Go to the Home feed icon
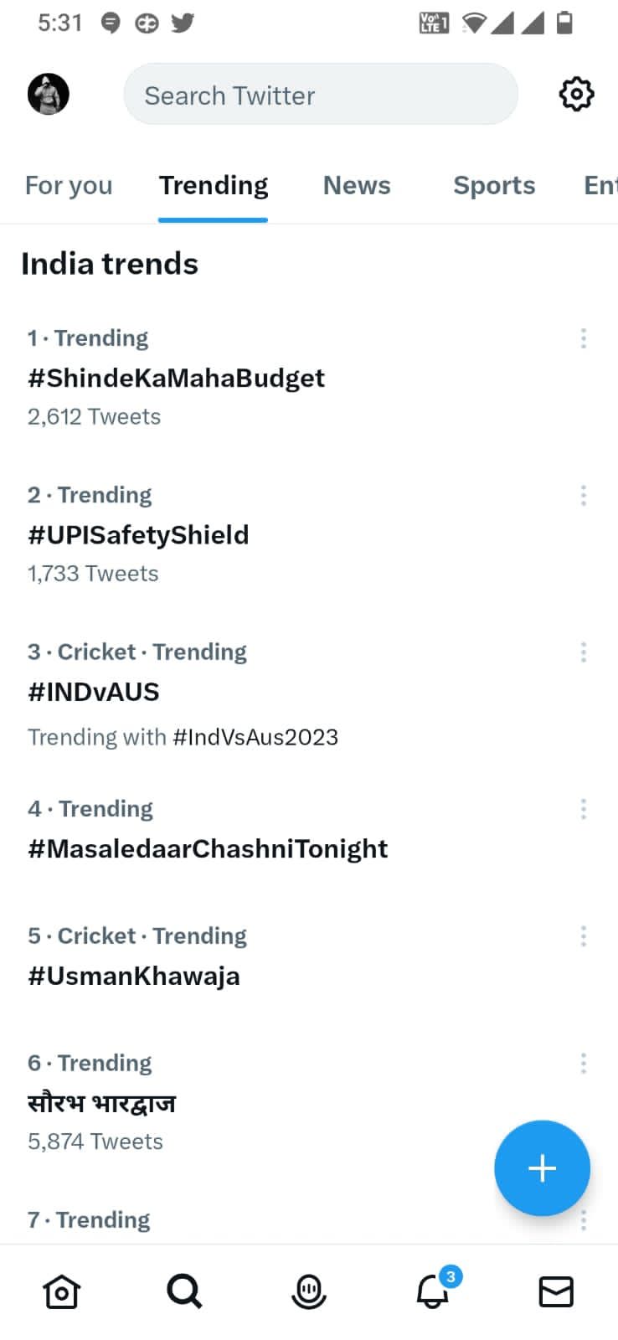 tap(61, 1291)
